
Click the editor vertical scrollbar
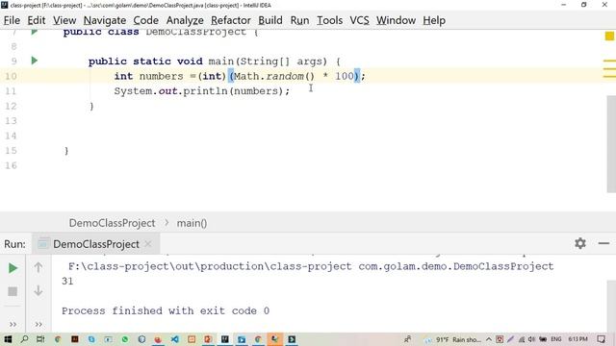click(611, 144)
